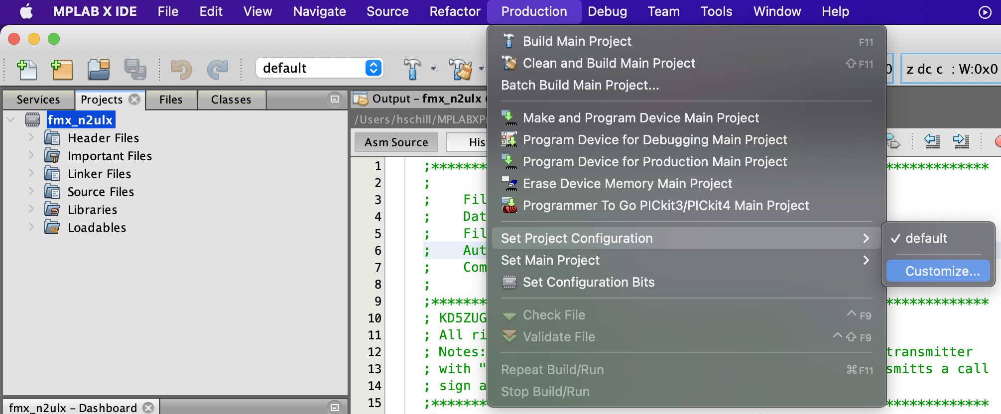Click the New File toolbar icon

[x=27, y=69]
